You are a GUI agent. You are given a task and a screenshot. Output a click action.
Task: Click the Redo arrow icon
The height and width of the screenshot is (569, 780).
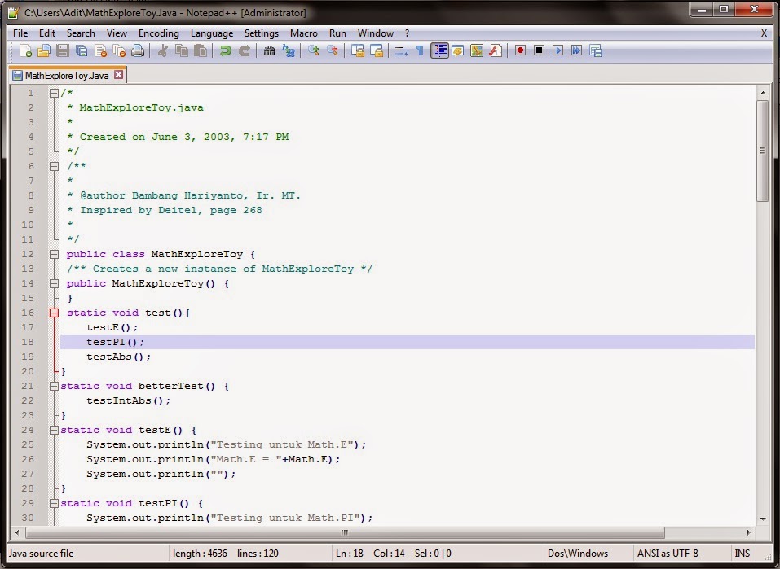click(245, 50)
